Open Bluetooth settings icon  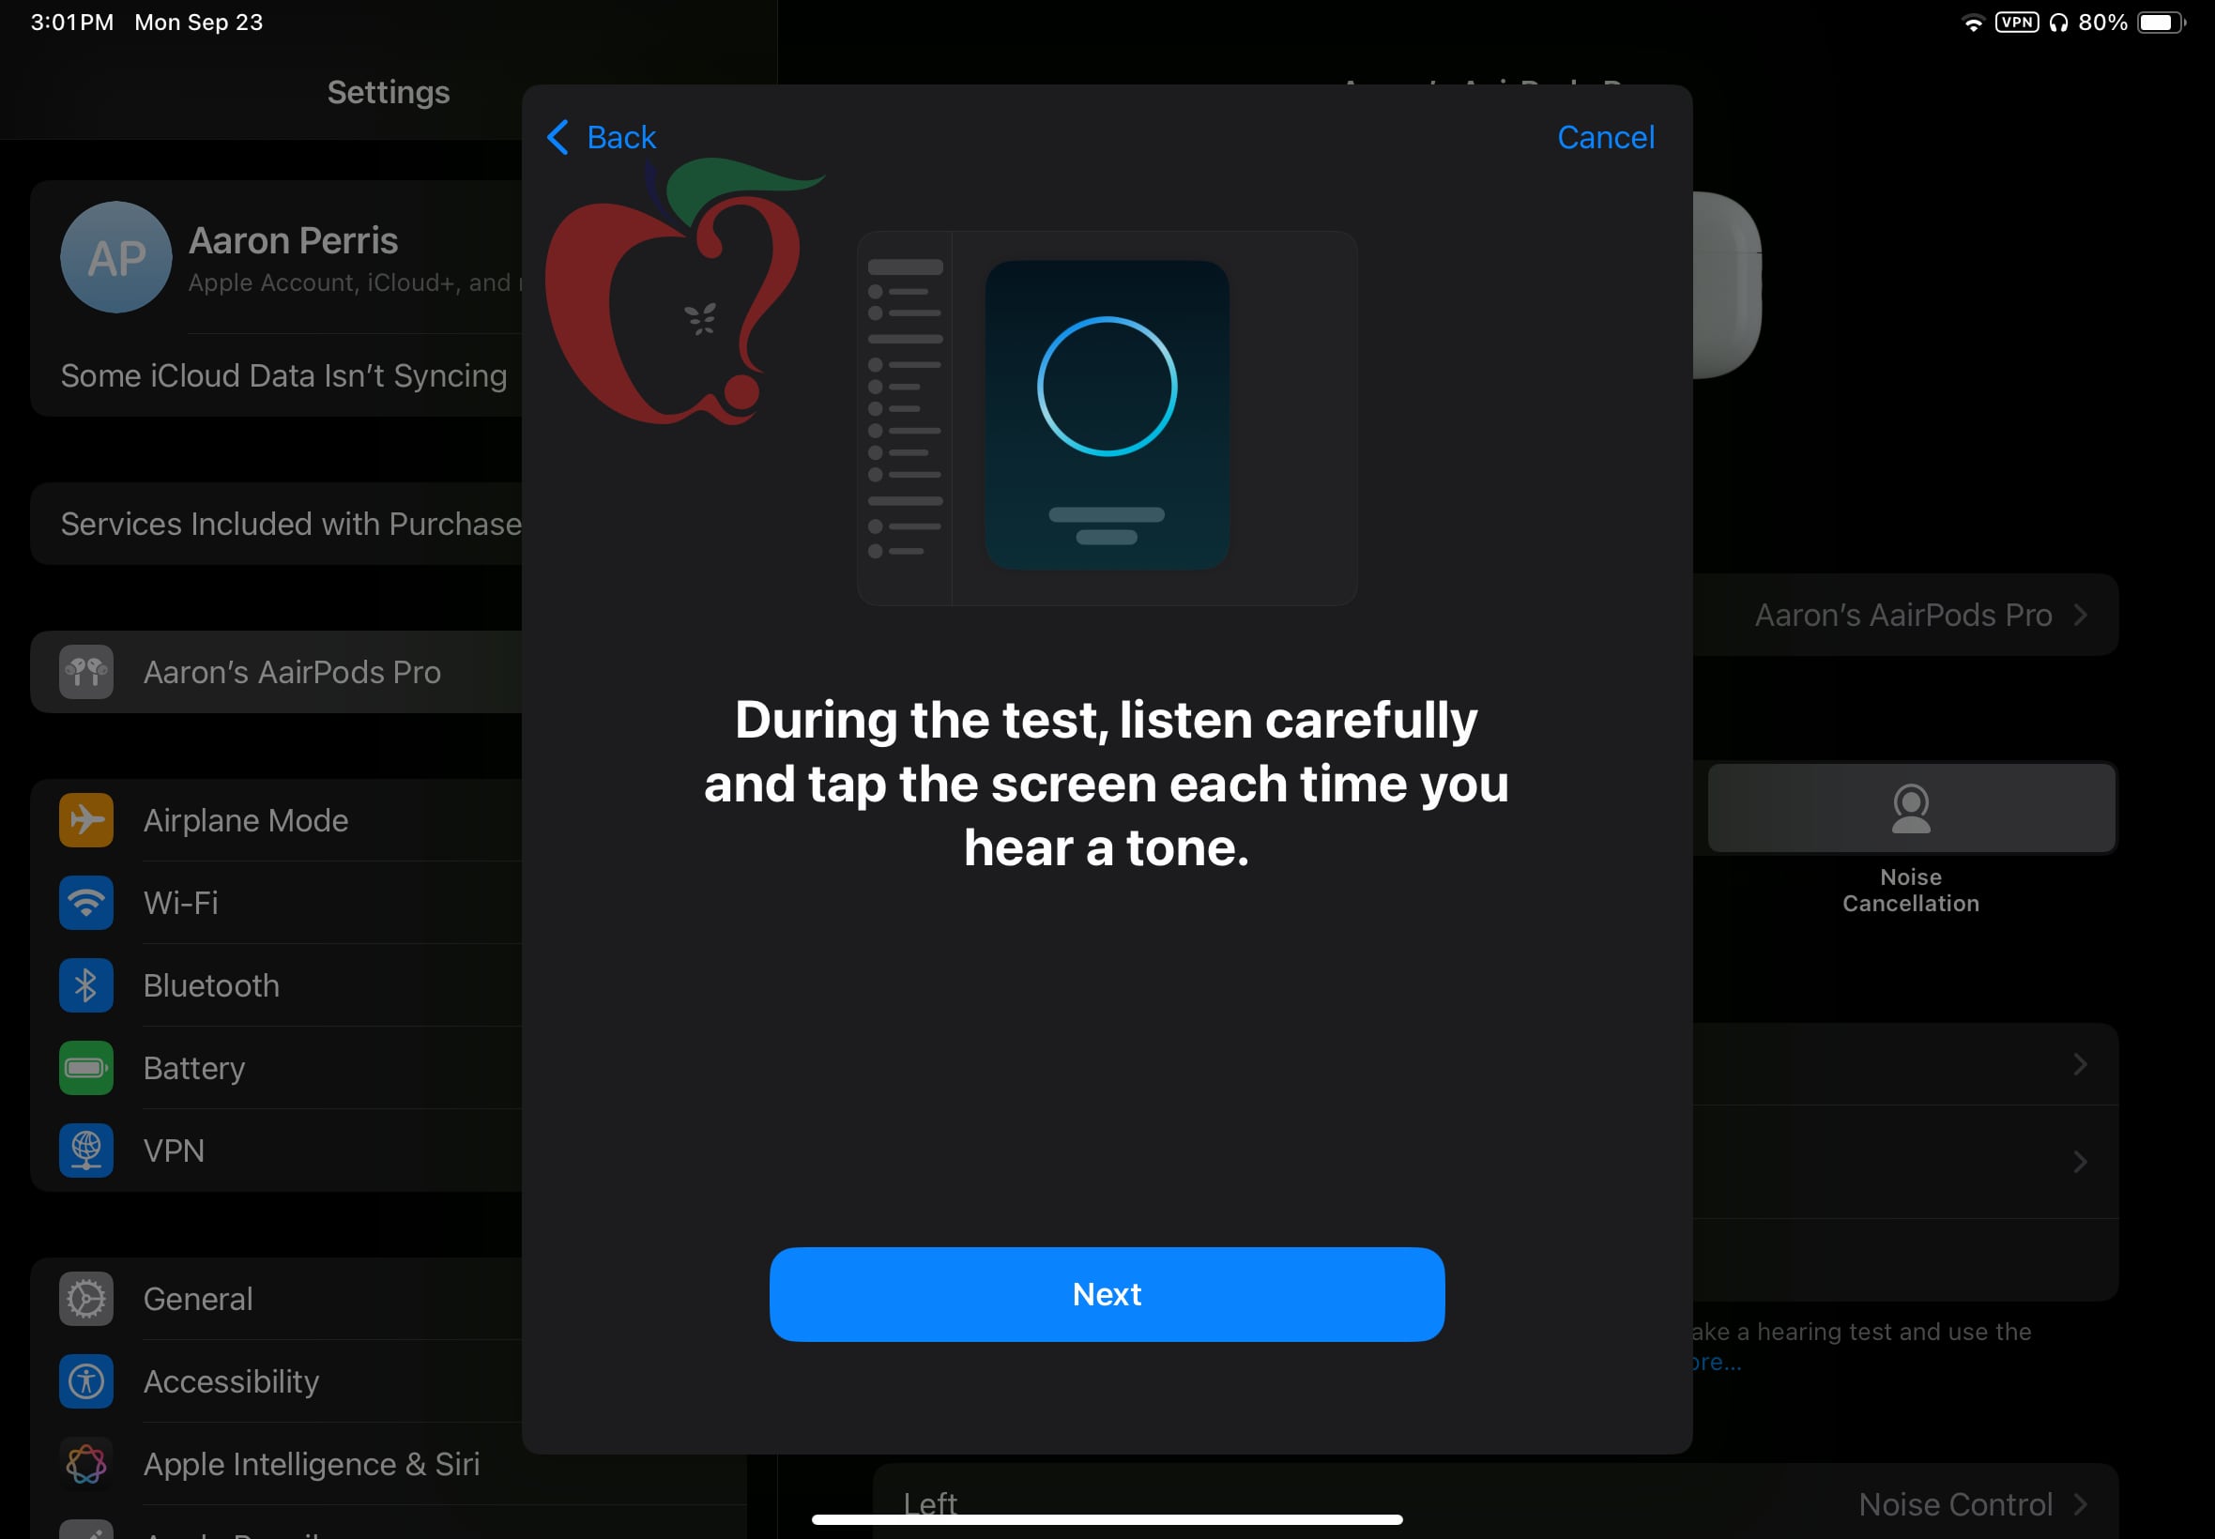85,985
